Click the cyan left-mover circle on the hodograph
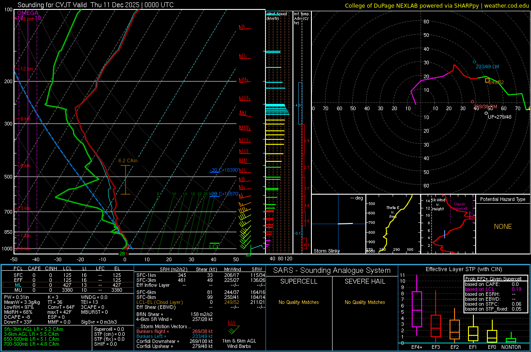 coord(474,62)
